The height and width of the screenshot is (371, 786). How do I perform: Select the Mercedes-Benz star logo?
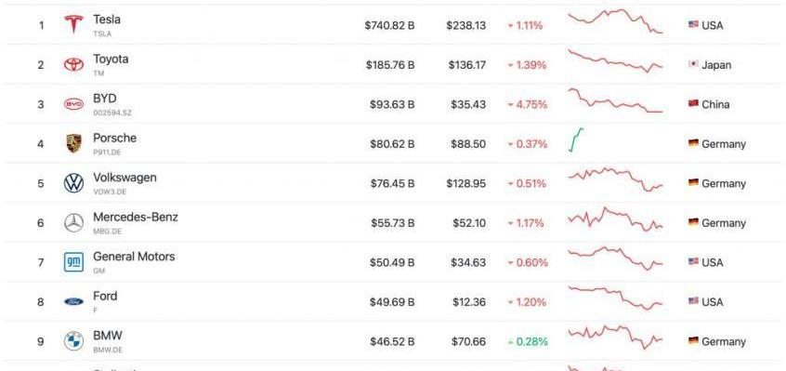click(x=73, y=222)
